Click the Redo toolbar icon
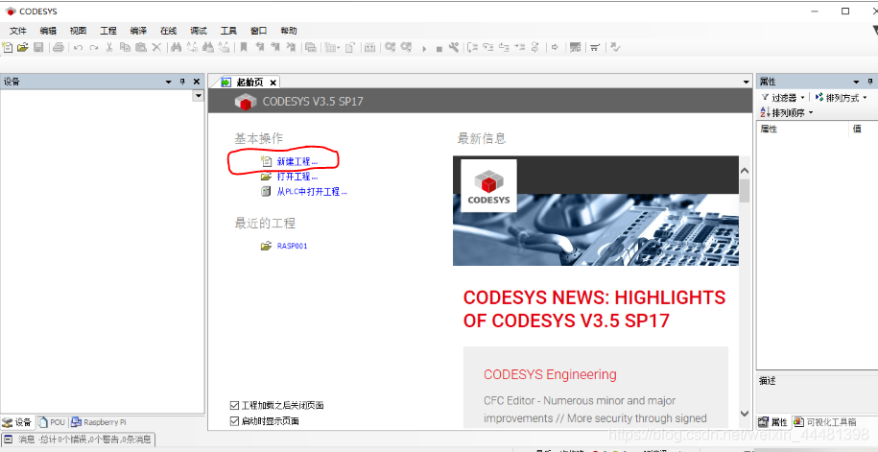The image size is (878, 452). 93,48
